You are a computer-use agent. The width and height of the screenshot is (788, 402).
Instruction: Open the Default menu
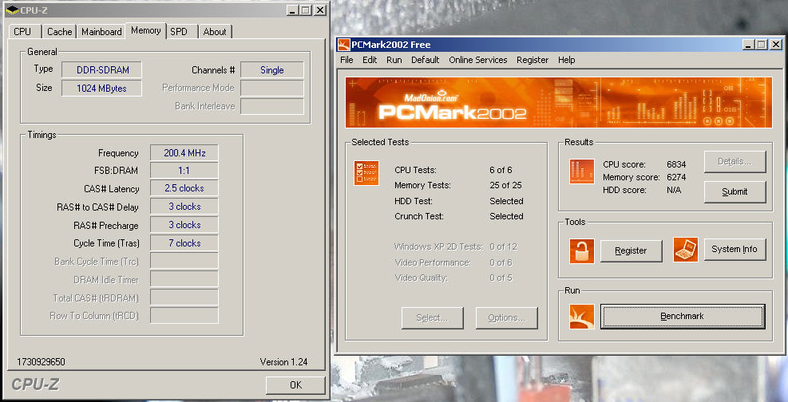[x=426, y=60]
